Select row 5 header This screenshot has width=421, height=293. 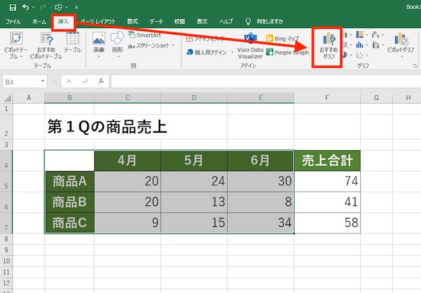point(6,181)
